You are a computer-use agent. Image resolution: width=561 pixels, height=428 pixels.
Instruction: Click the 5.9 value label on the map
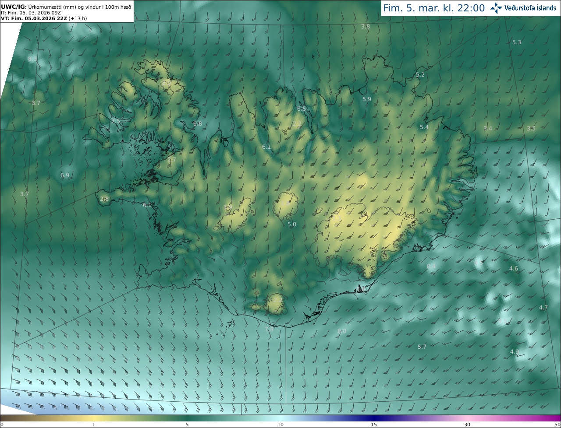(367, 99)
